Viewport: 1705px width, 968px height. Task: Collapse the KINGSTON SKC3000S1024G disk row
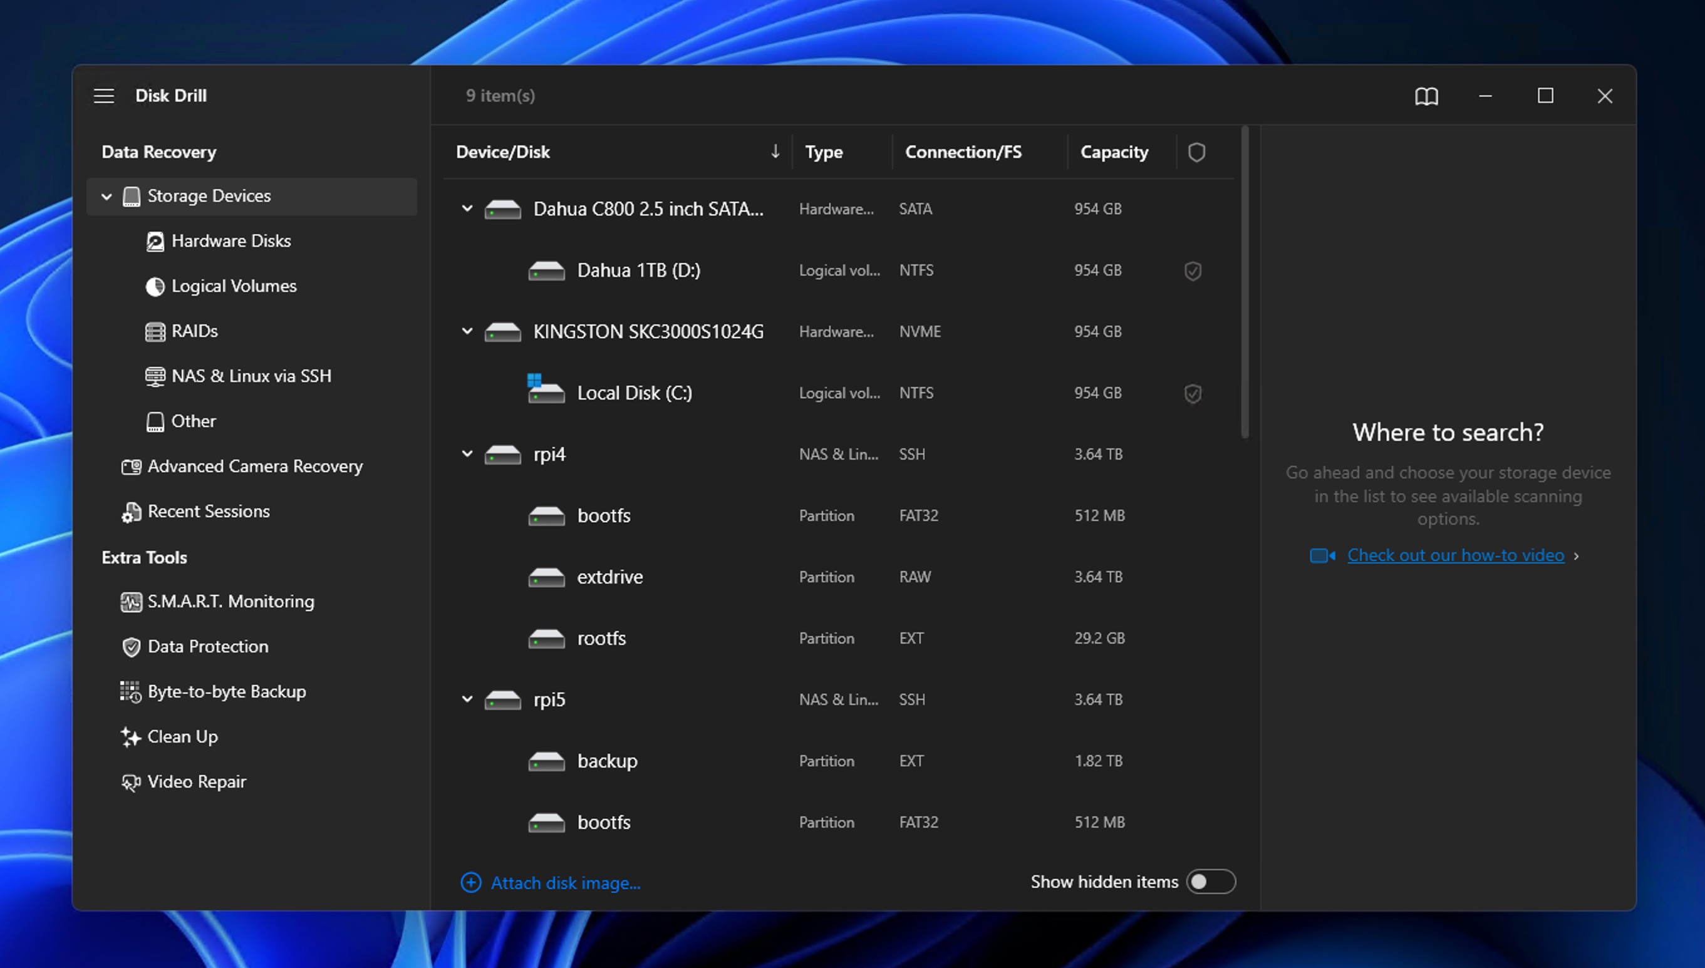467,331
